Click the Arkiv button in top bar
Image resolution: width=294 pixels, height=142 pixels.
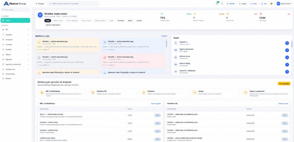pyautogui.click(x=254, y=3)
